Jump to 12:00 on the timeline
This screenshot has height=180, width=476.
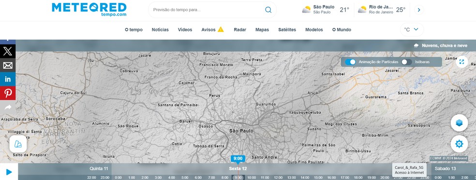click(x=278, y=178)
